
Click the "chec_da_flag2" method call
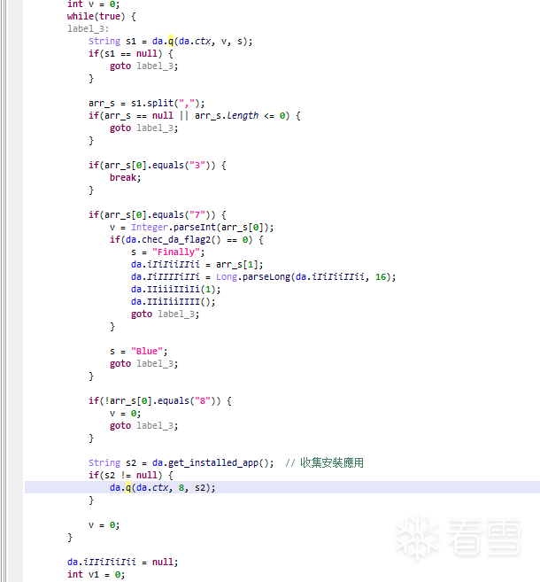176,240
